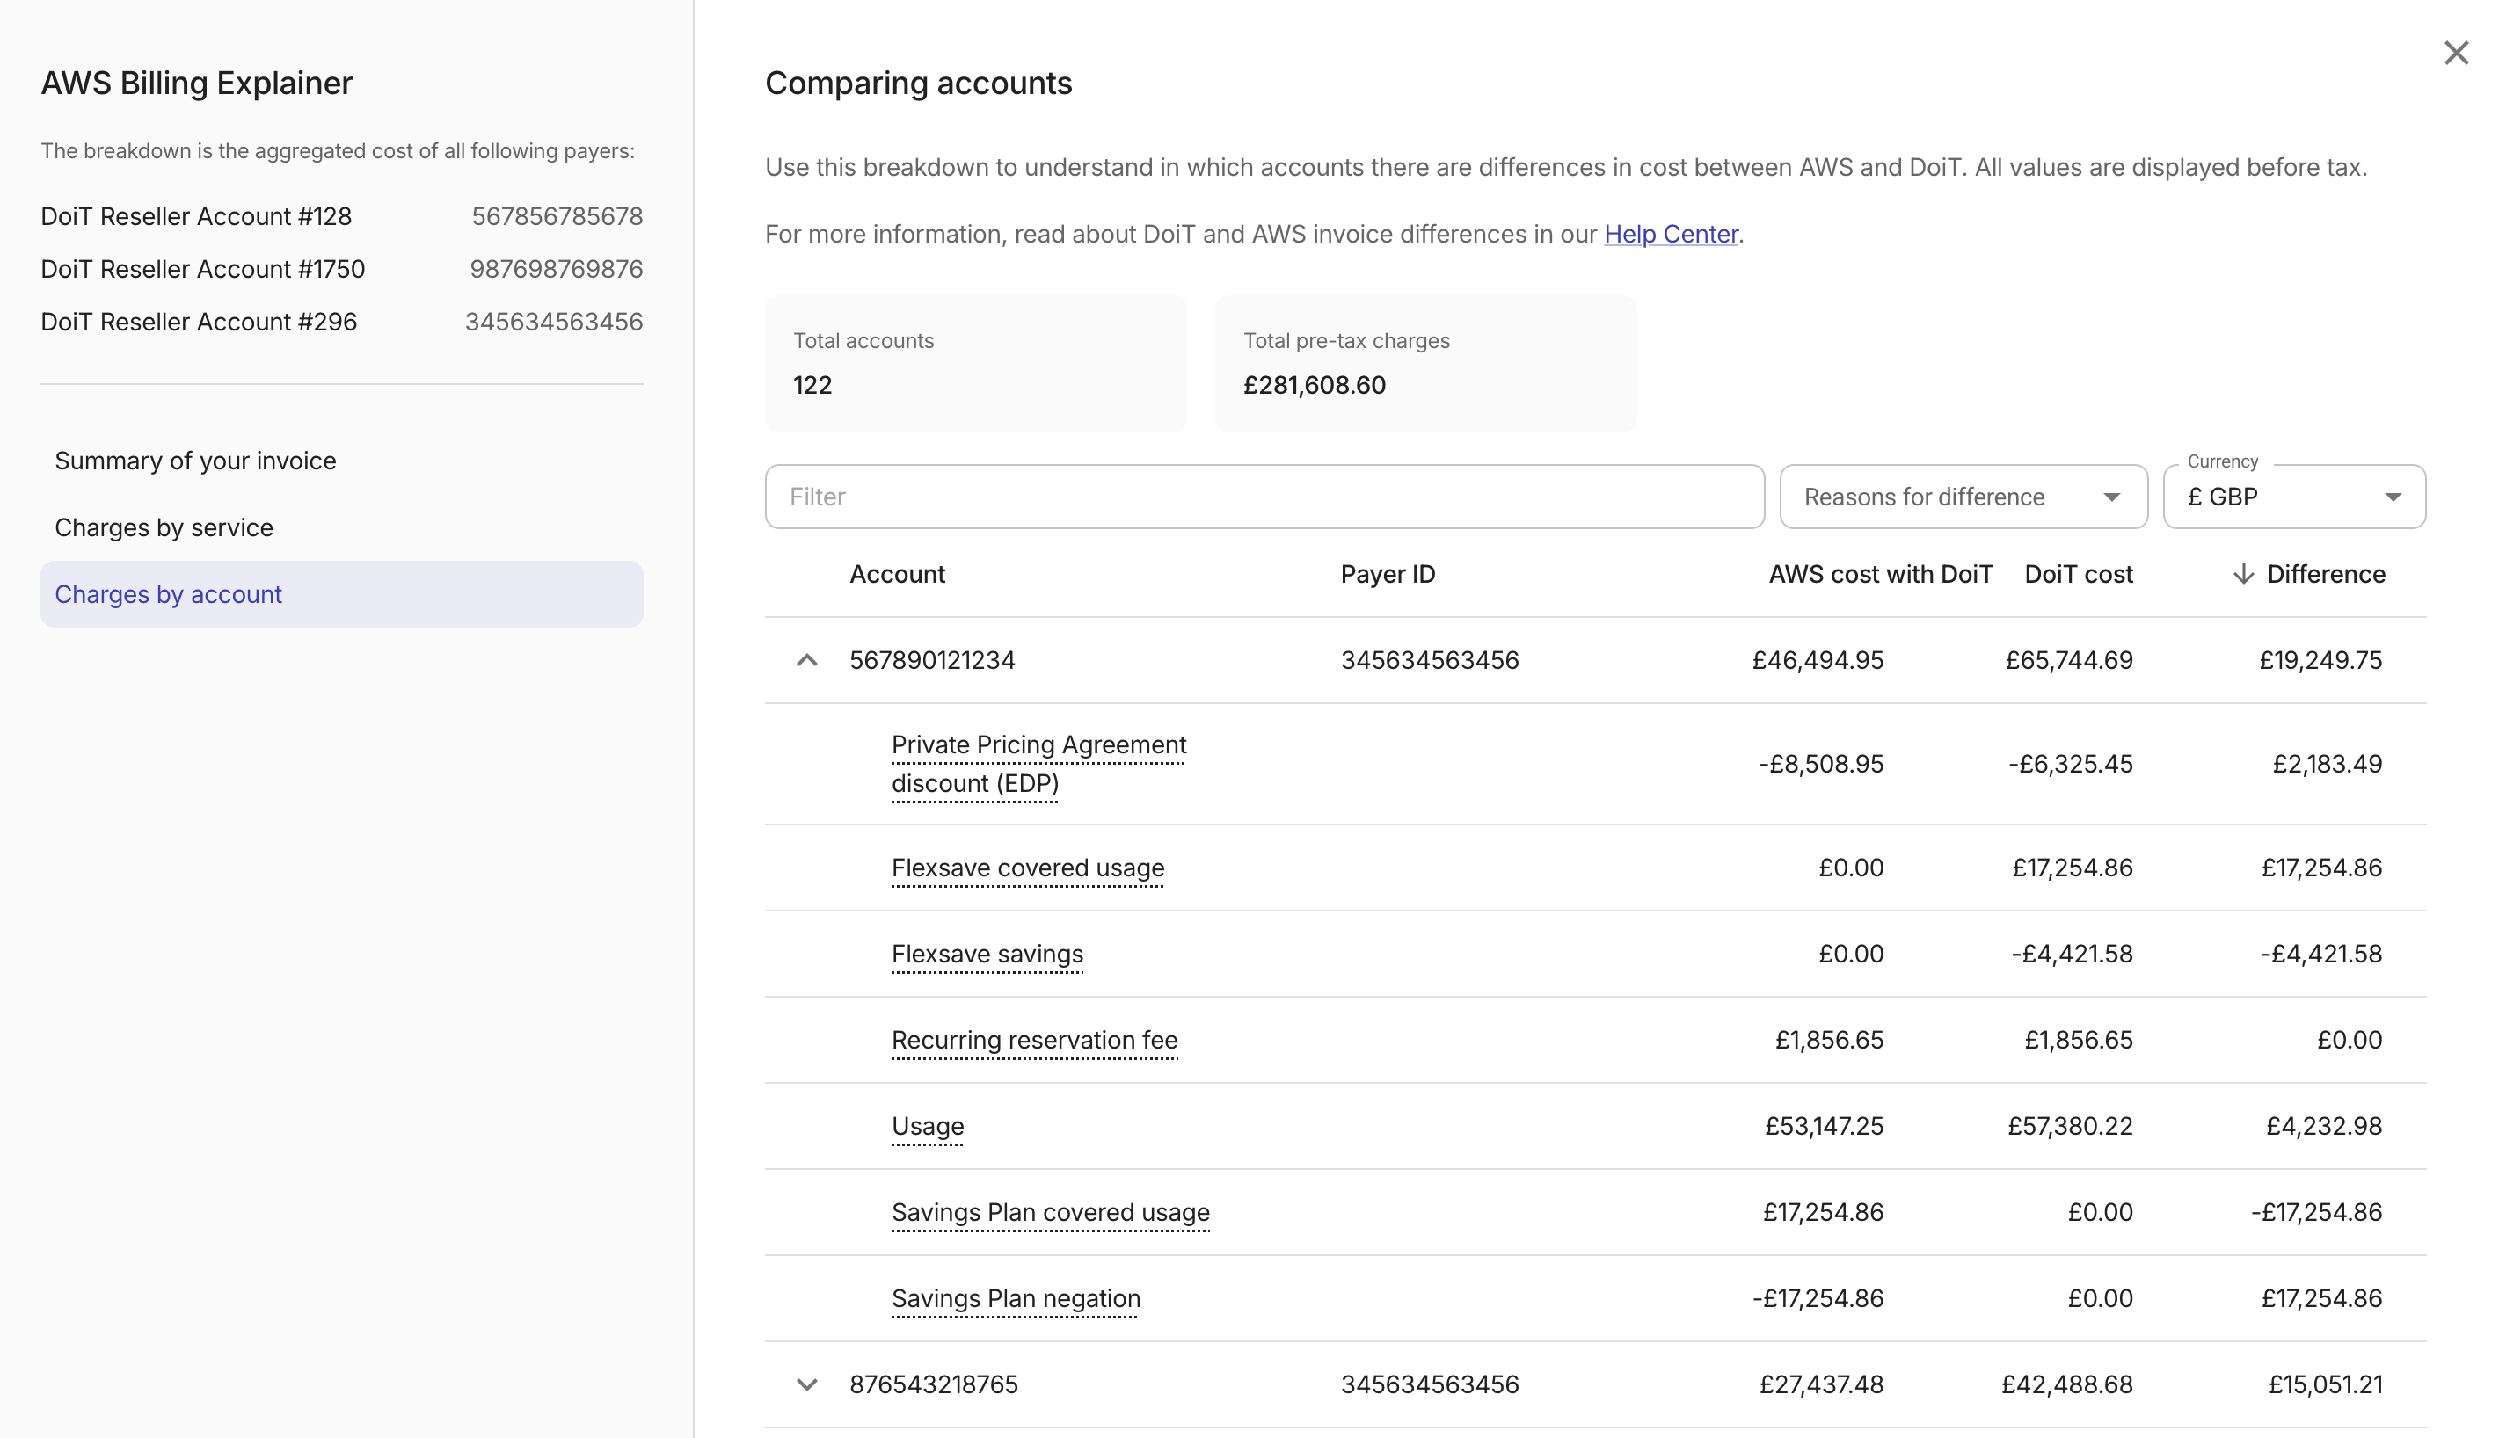2499x1438 pixels.
Task: Sort by AWS cost with DoiT header
Action: (x=1881, y=574)
